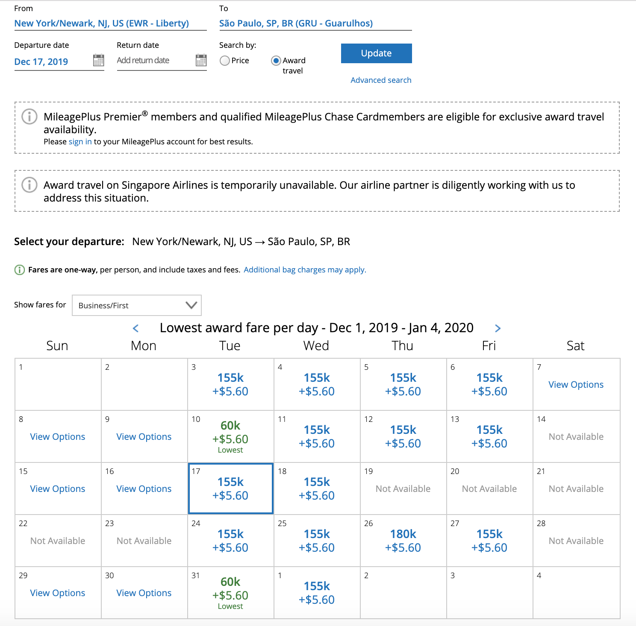Click the To destination input field

coord(296,23)
